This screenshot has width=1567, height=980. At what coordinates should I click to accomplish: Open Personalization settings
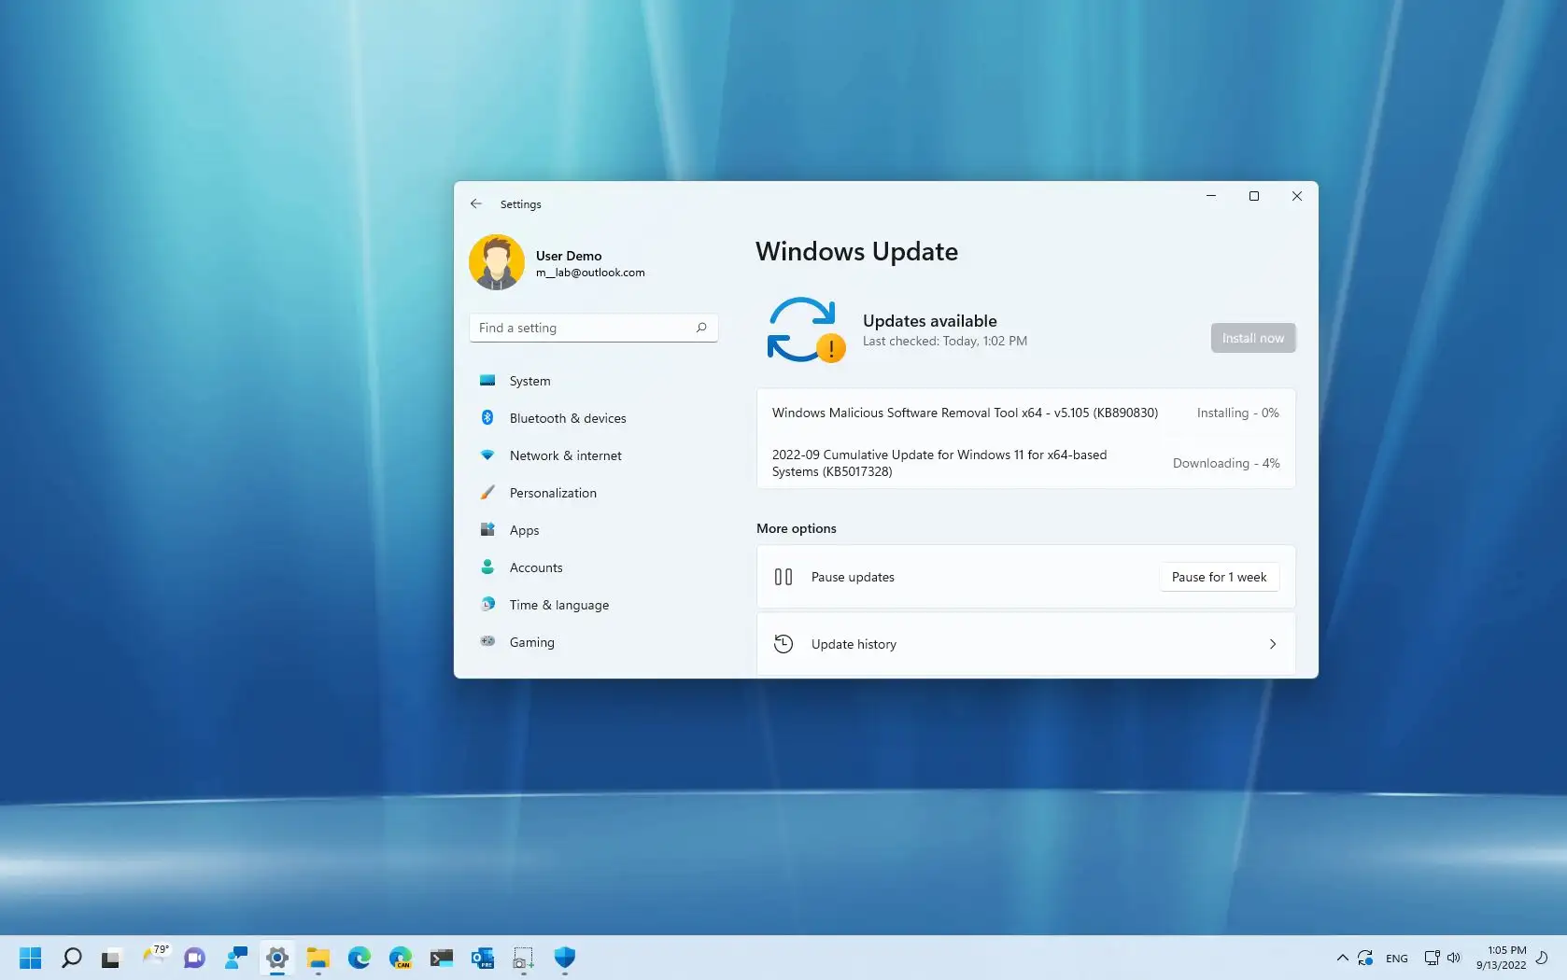coord(593,493)
